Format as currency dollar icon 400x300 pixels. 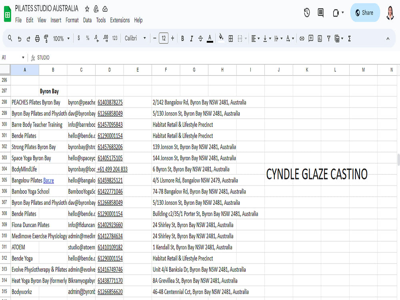78,38
